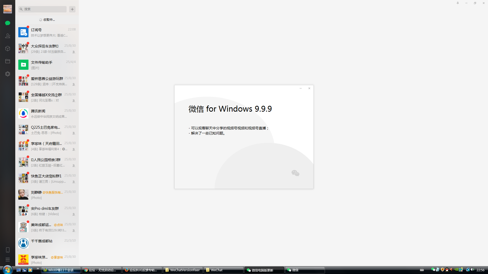Open chat with 刘静静
Image resolution: width=488 pixels, height=274 pixels.
tap(47, 195)
